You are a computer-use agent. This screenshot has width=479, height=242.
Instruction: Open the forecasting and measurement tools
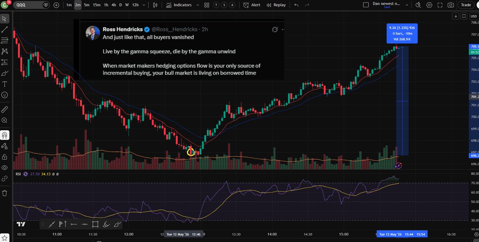click(x=4, y=62)
